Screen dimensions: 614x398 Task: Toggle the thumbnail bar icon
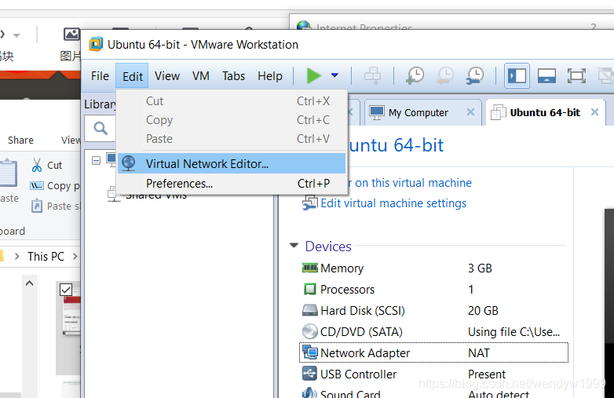[546, 75]
